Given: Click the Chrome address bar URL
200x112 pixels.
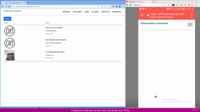Looking at the screenshot, I should (x=28, y=7).
